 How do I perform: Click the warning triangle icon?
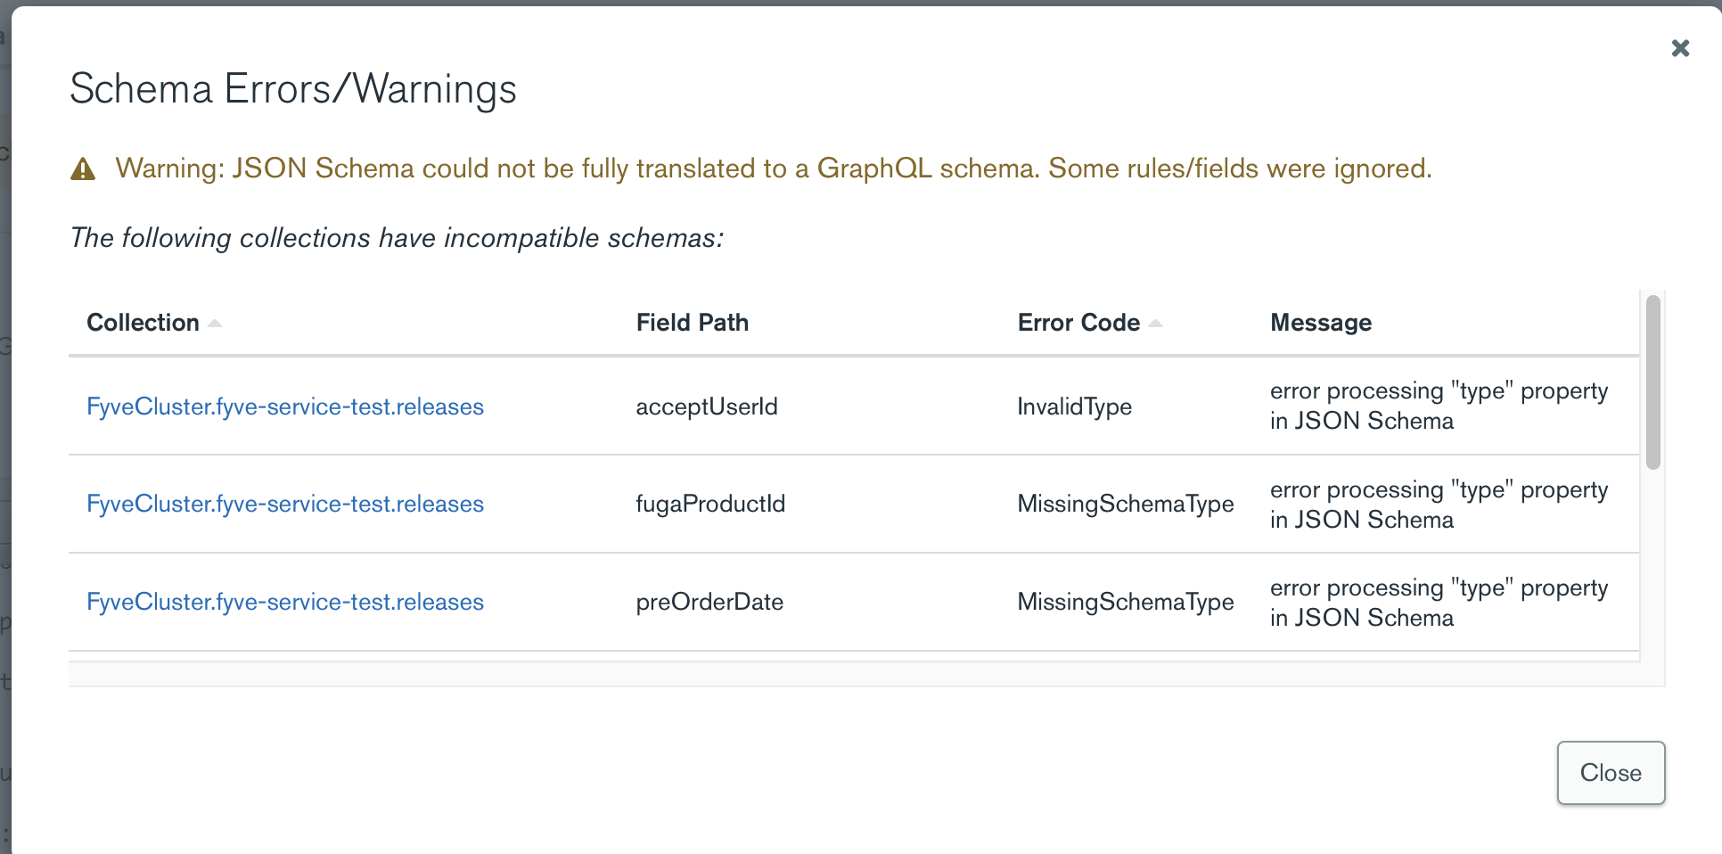point(83,169)
